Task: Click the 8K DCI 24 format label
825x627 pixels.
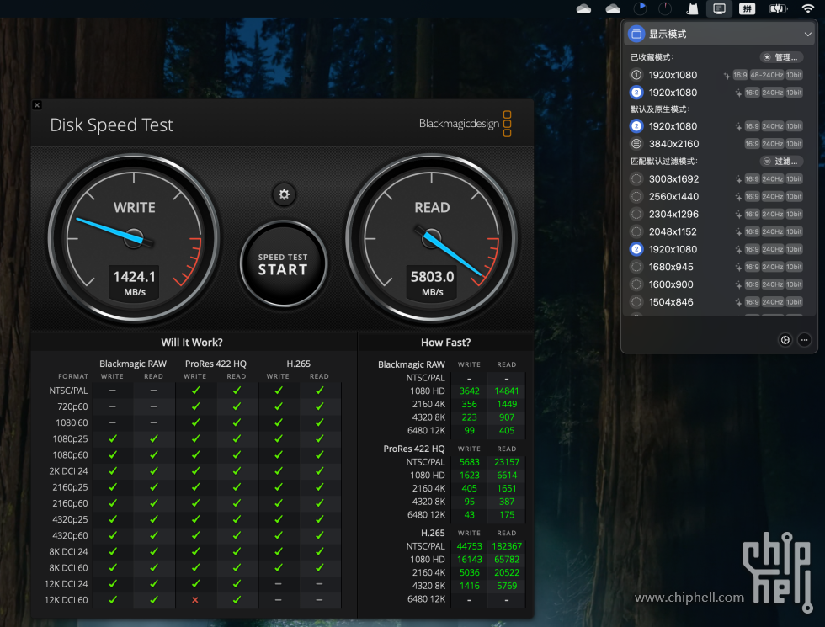Action: pyautogui.click(x=68, y=552)
